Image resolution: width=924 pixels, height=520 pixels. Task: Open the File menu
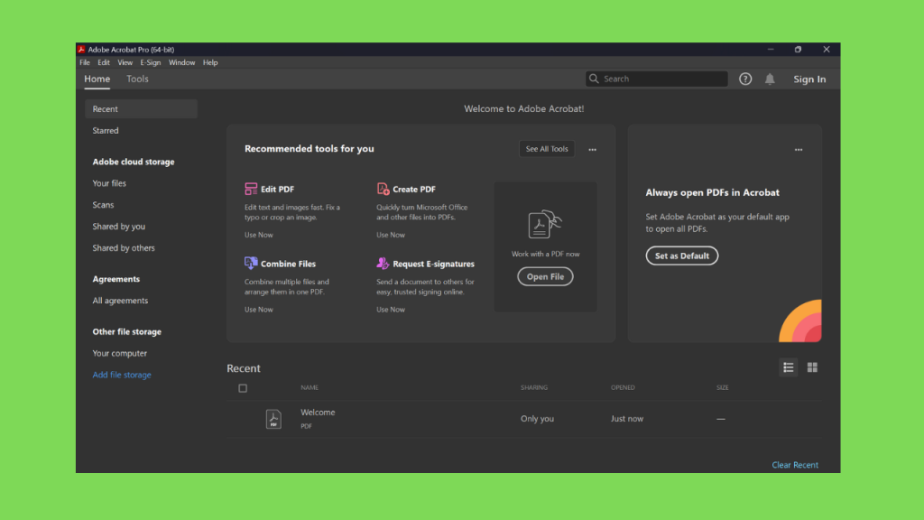pyautogui.click(x=85, y=62)
